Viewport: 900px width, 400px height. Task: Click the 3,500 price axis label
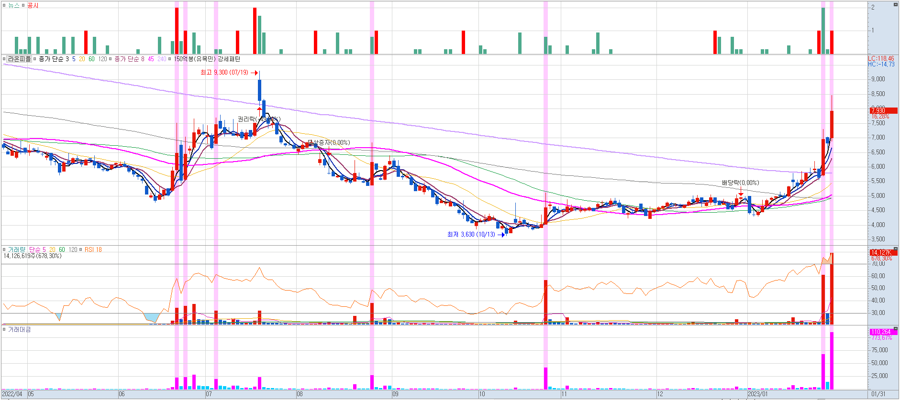878,239
